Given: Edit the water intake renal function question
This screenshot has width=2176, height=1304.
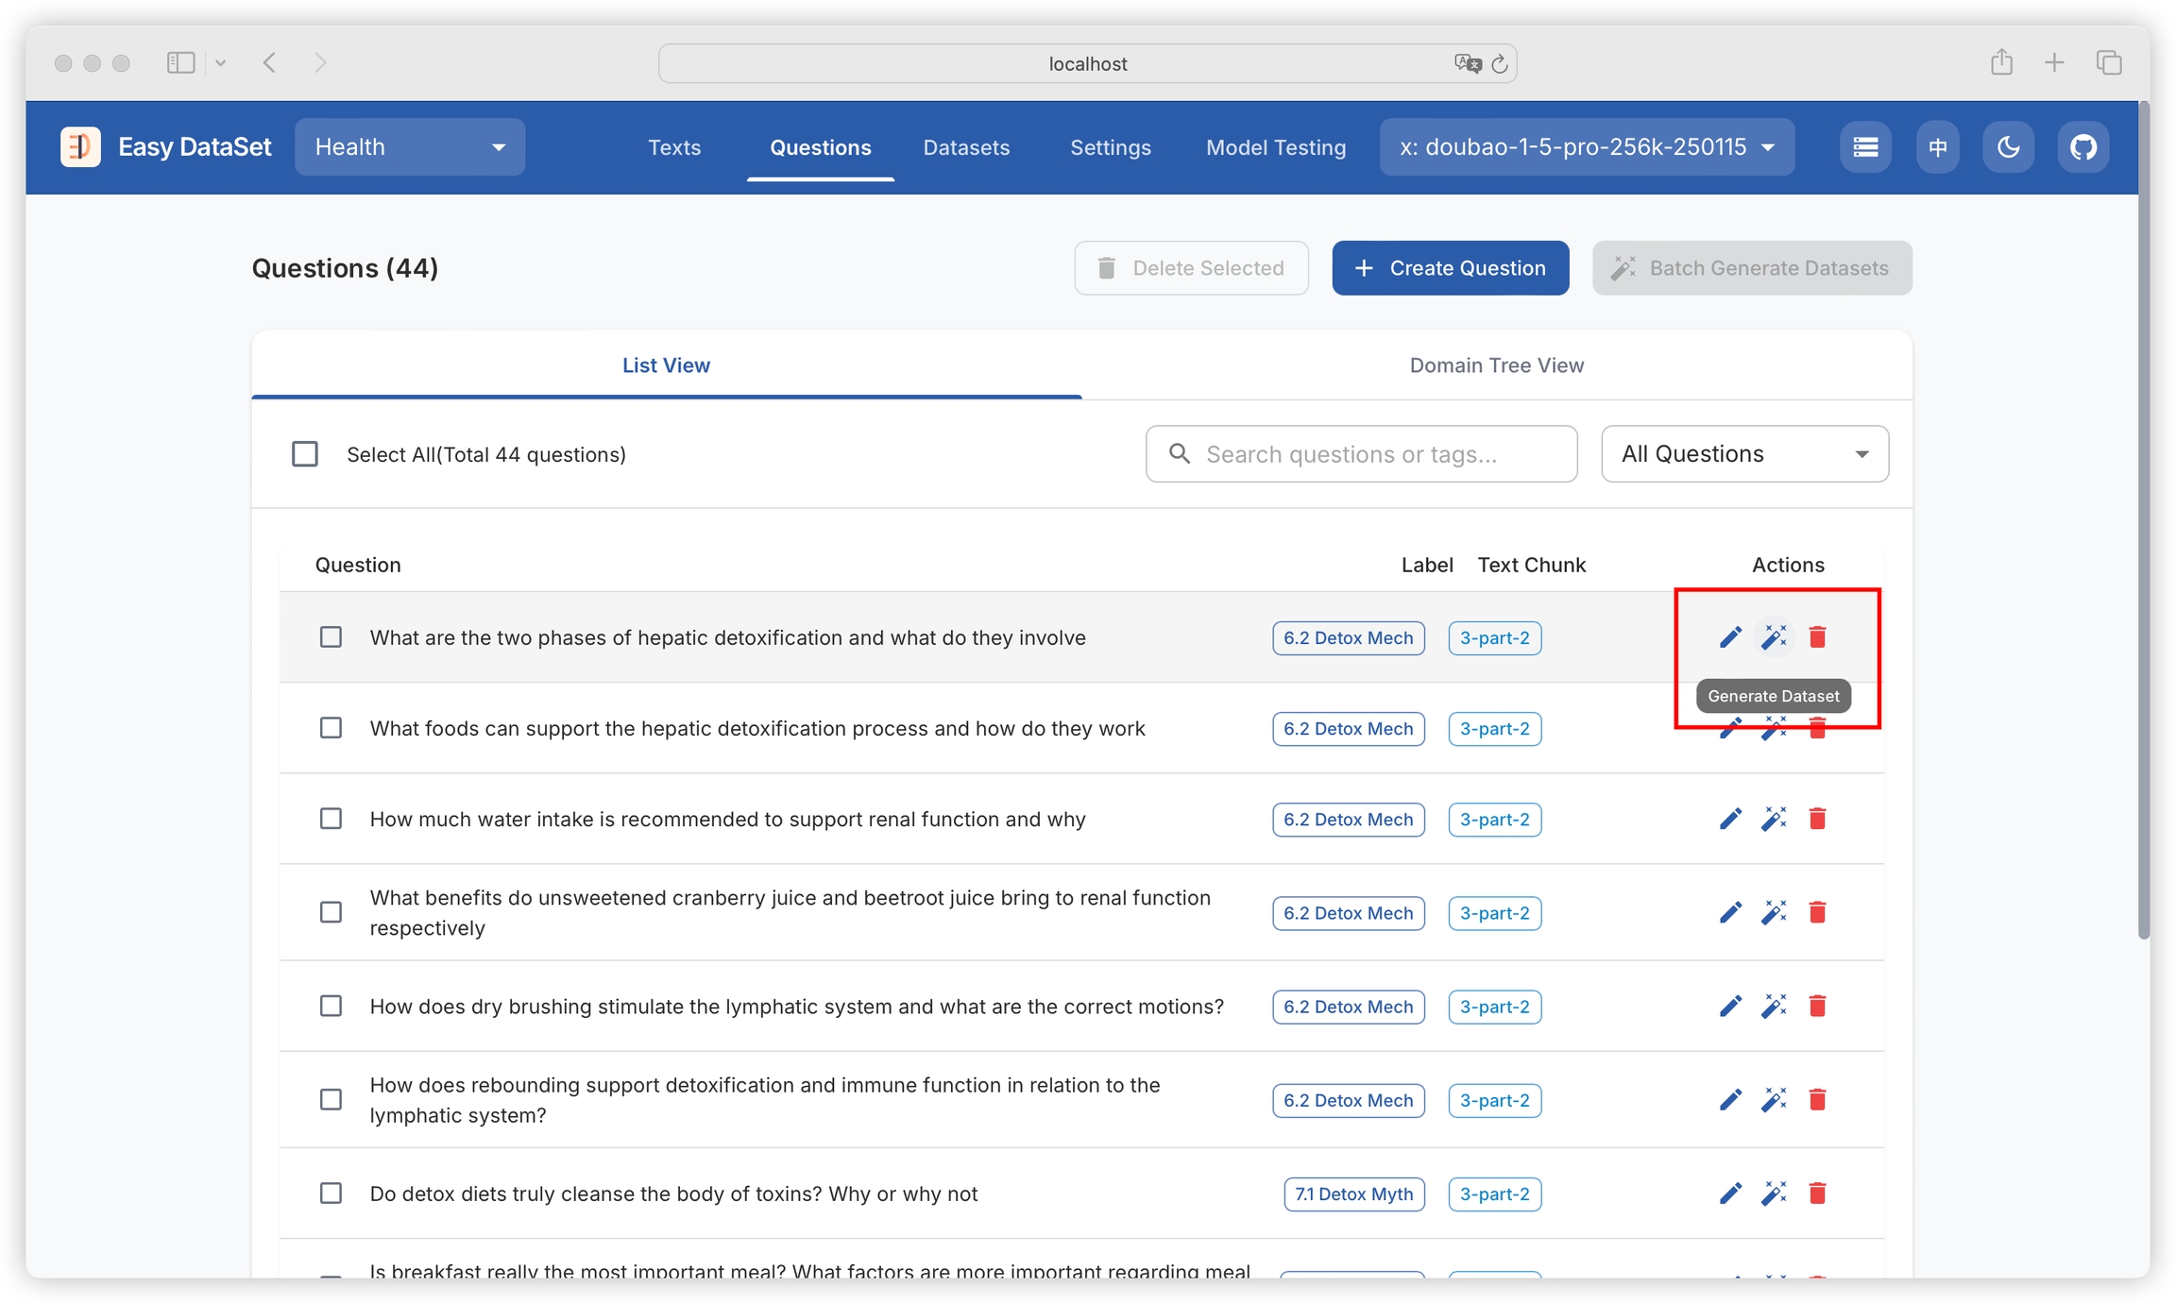Looking at the screenshot, I should click(1730, 819).
